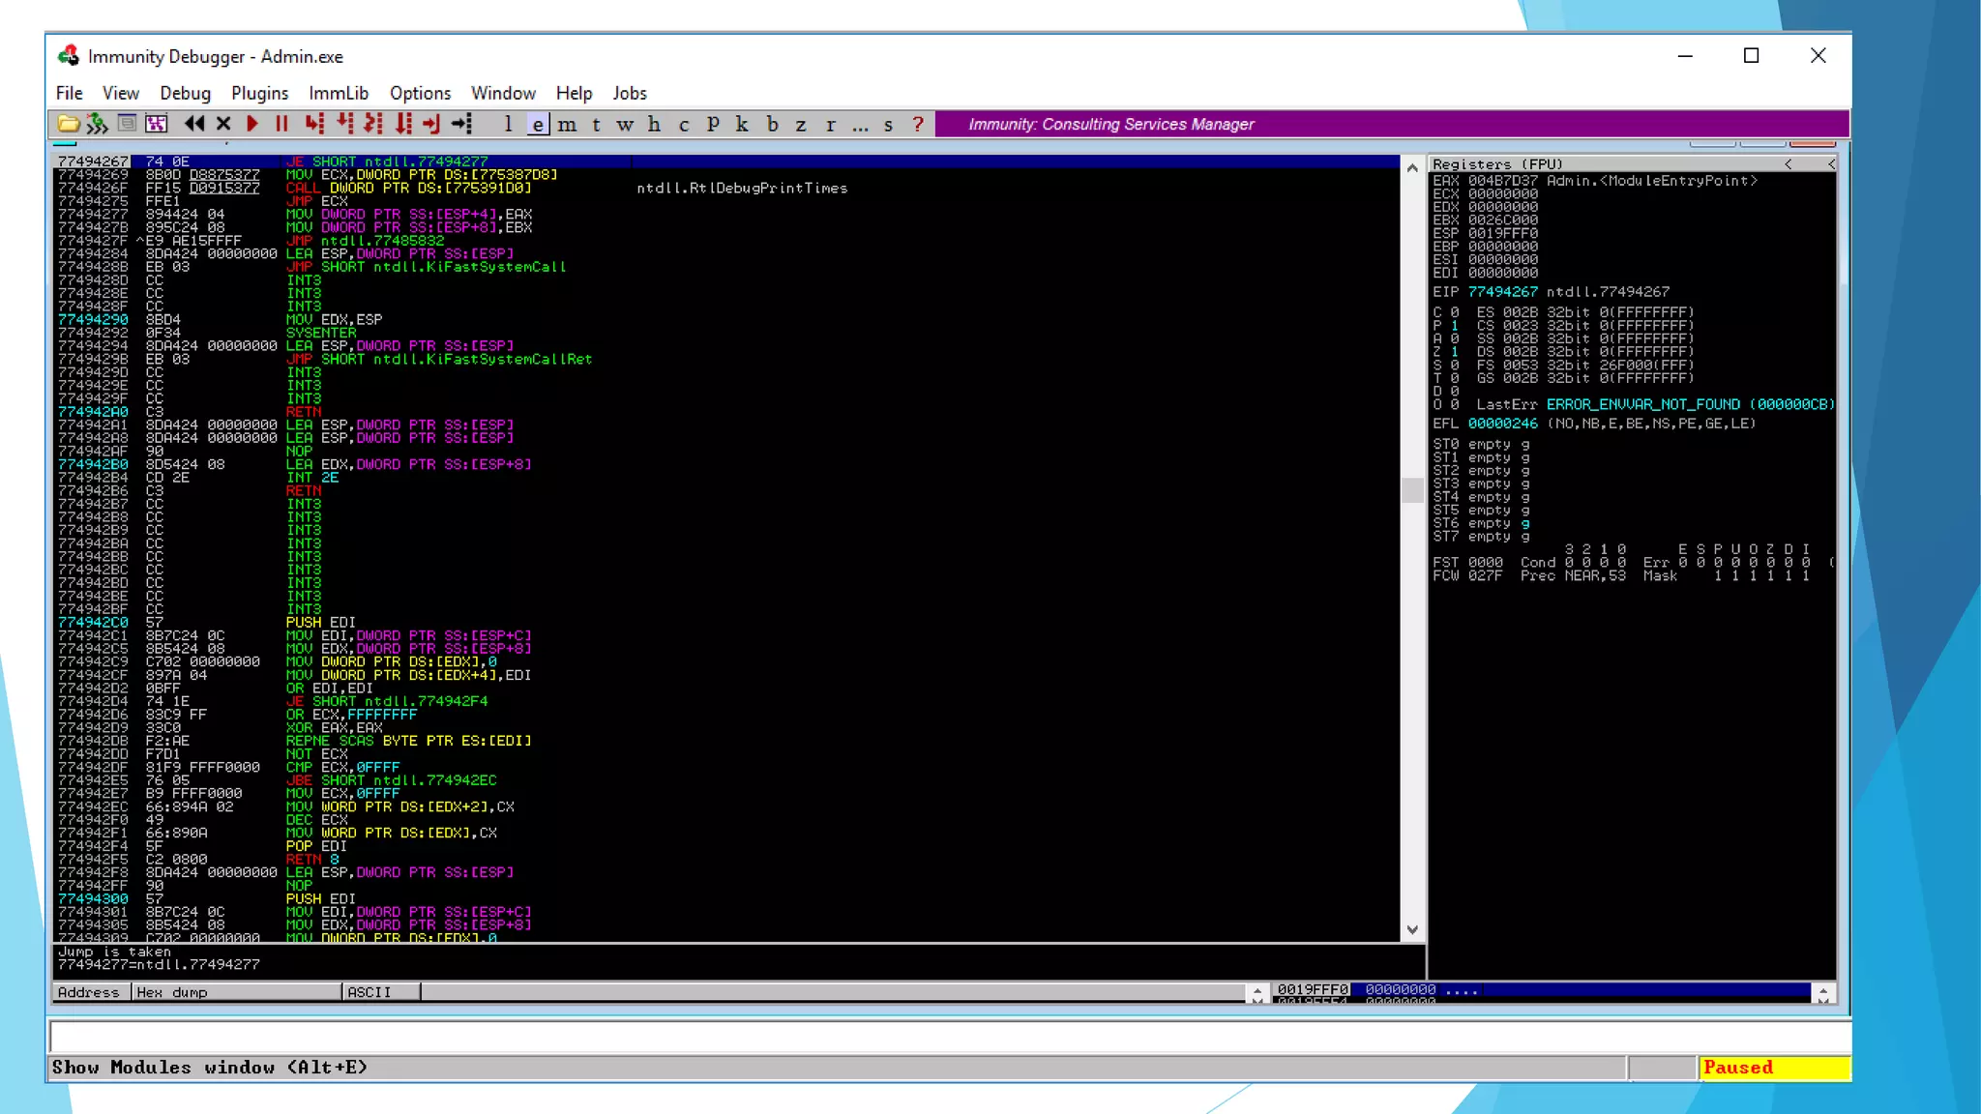1981x1114 pixels.
Task: Click the Step over icon
Action: click(343, 124)
